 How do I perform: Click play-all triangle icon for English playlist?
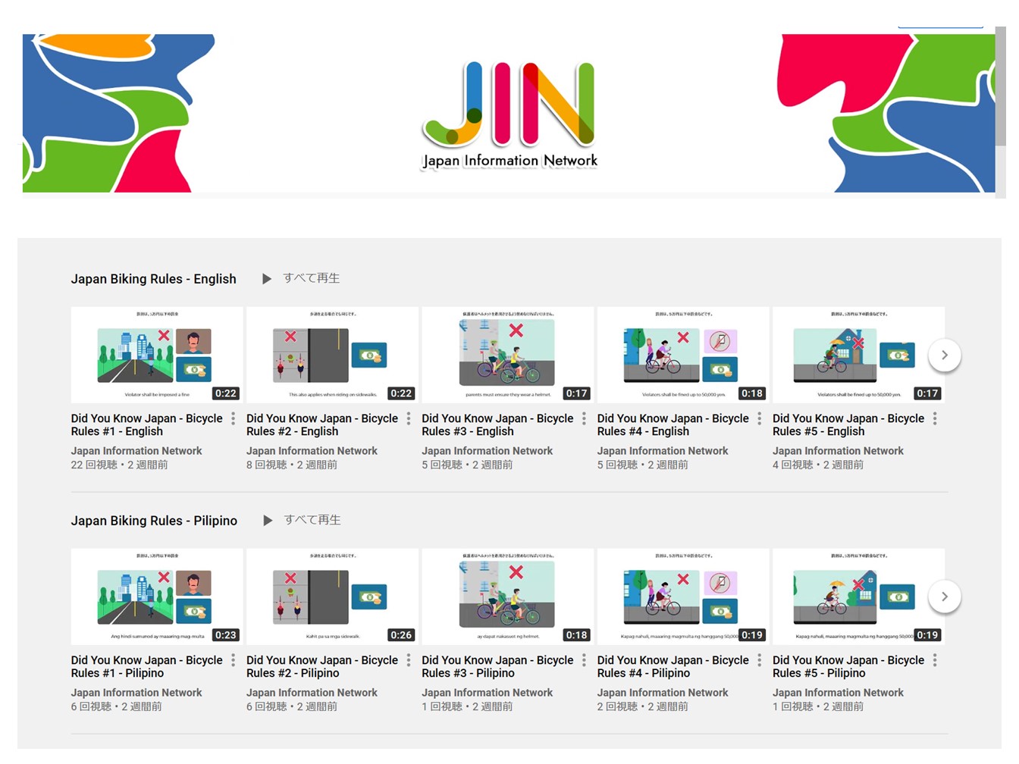pos(267,279)
